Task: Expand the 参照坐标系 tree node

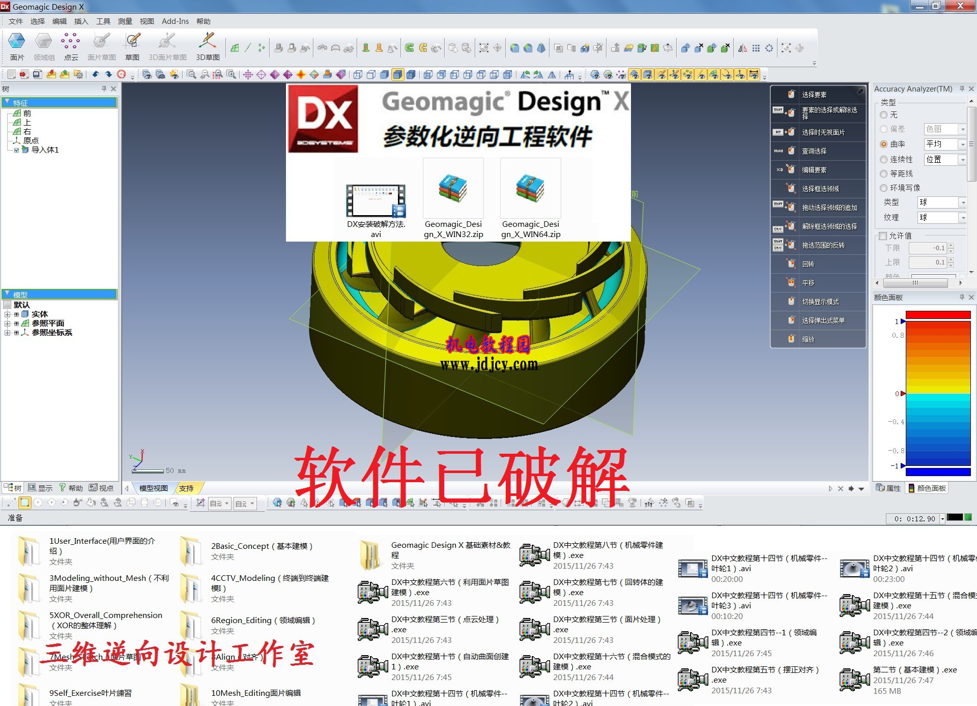Action: pyautogui.click(x=8, y=333)
